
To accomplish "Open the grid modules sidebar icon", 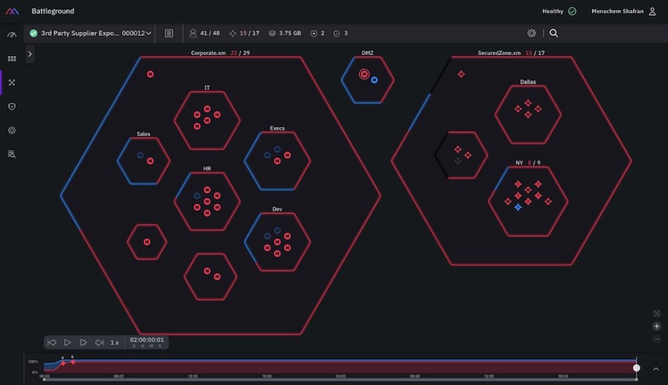I will [x=12, y=58].
